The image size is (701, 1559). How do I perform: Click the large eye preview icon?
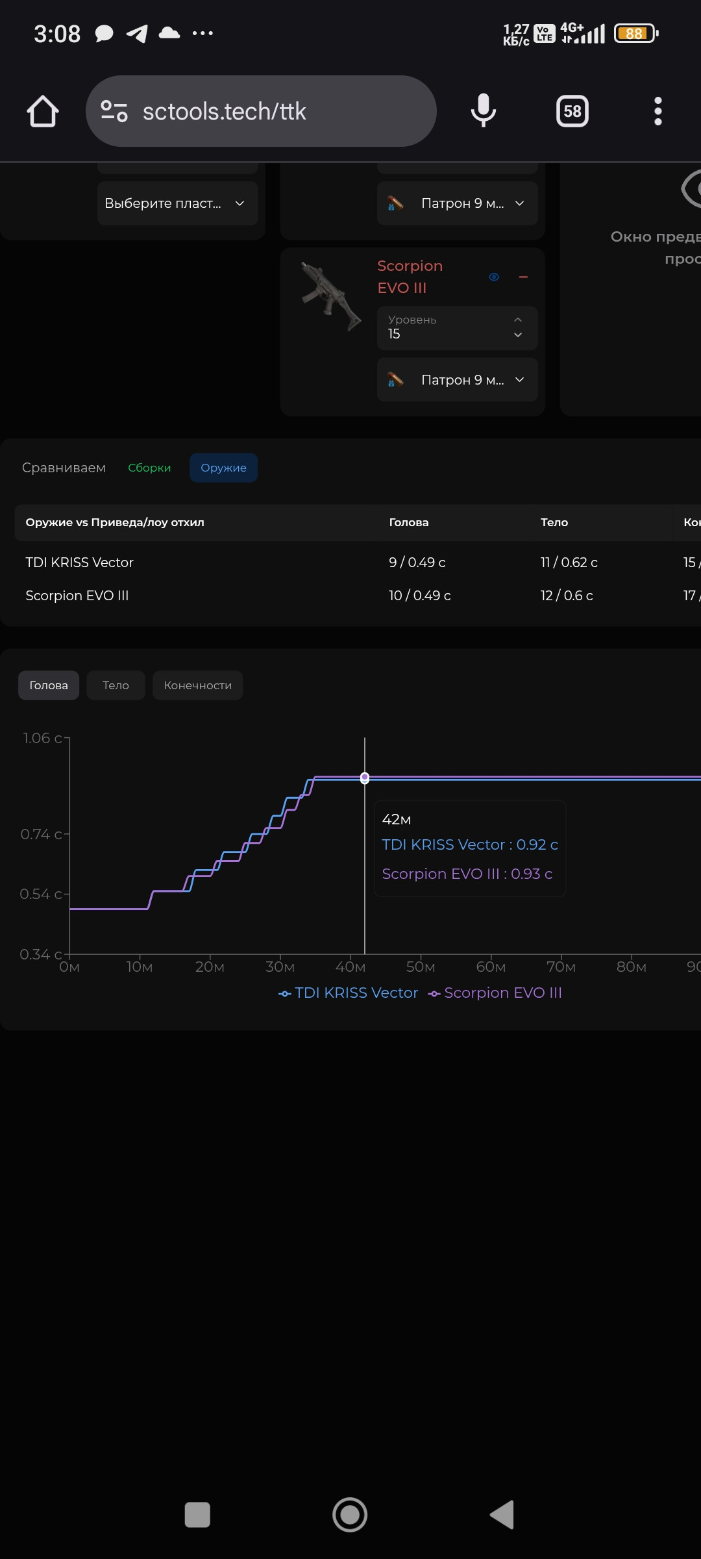click(x=691, y=188)
